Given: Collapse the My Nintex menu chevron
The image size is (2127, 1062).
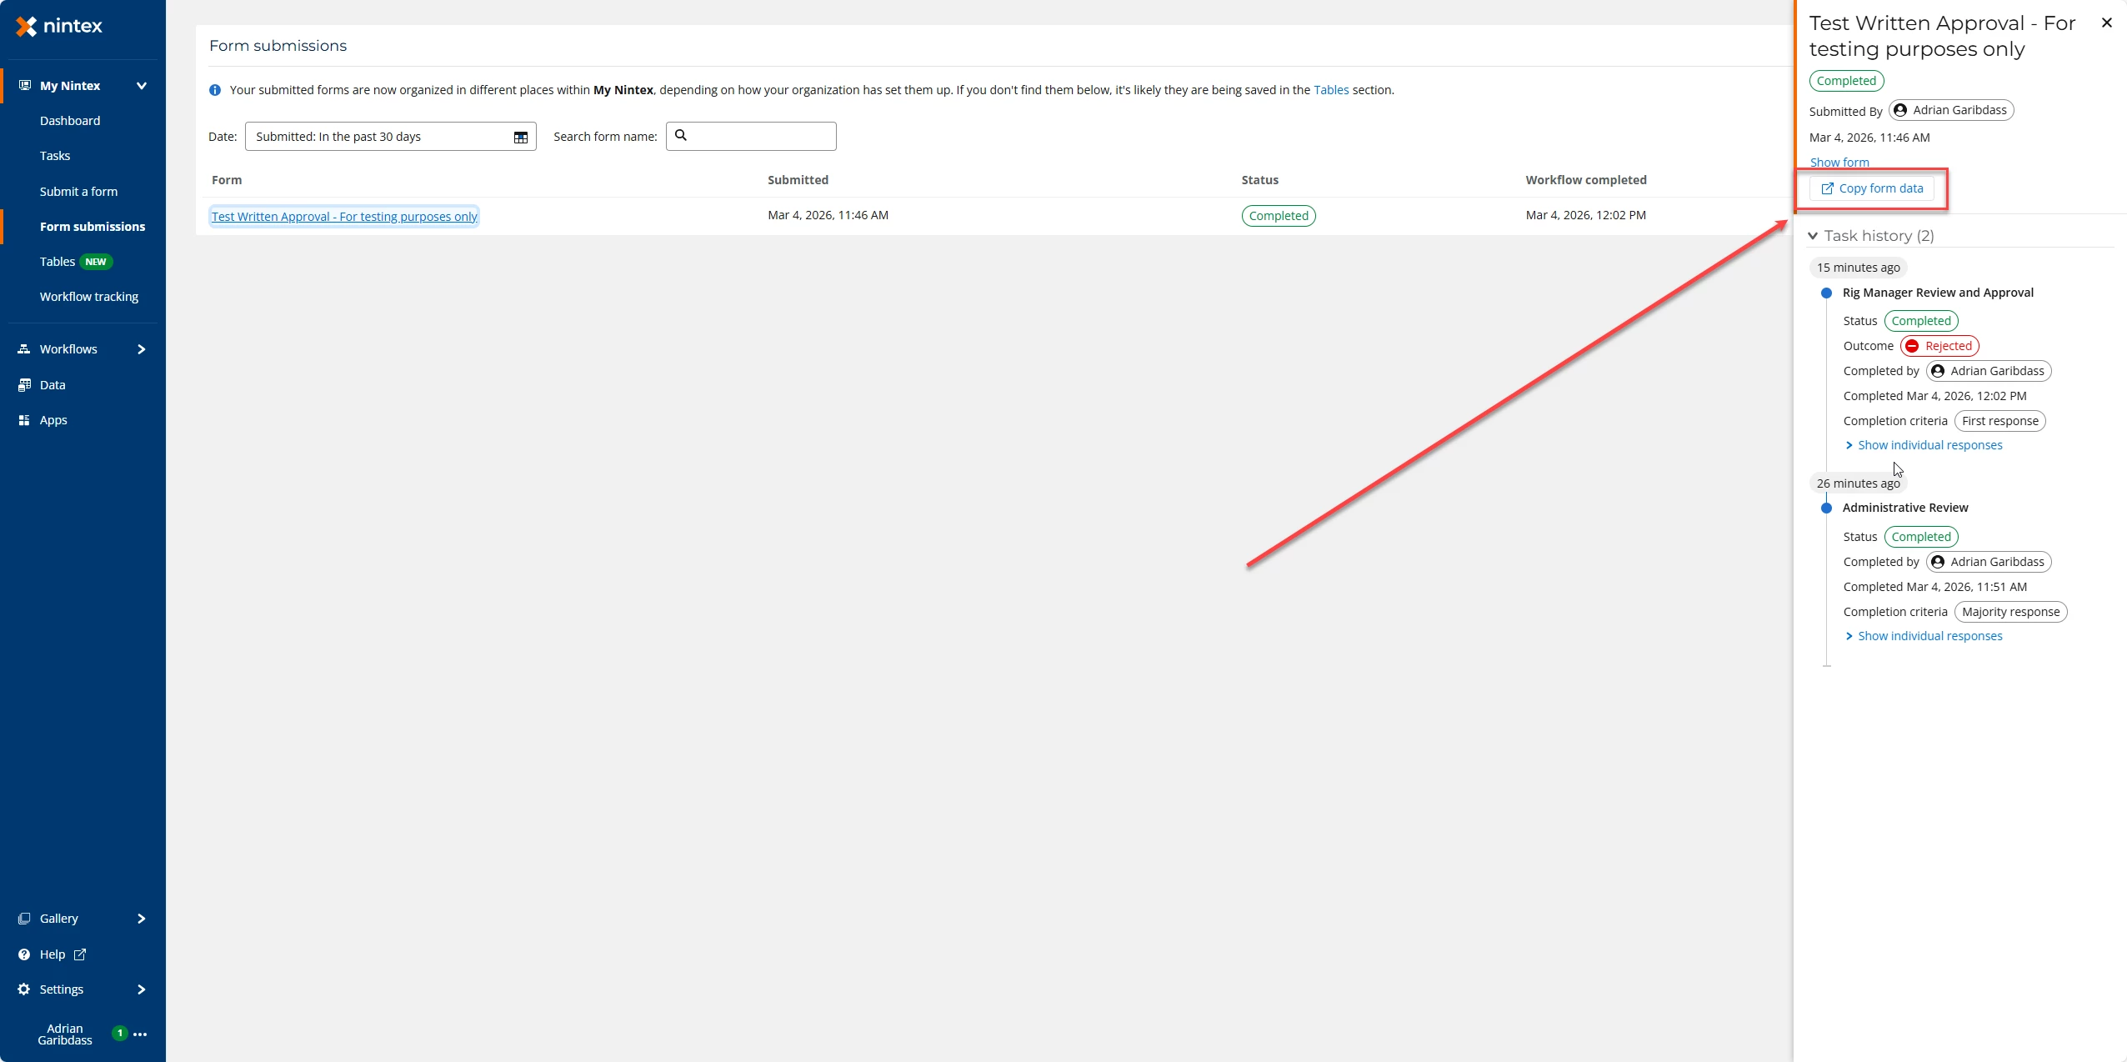Looking at the screenshot, I should (x=141, y=86).
